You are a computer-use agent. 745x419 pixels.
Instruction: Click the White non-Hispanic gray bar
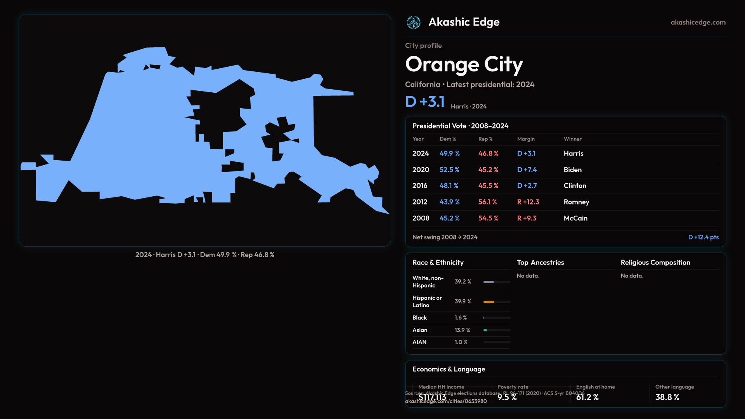[x=489, y=282]
